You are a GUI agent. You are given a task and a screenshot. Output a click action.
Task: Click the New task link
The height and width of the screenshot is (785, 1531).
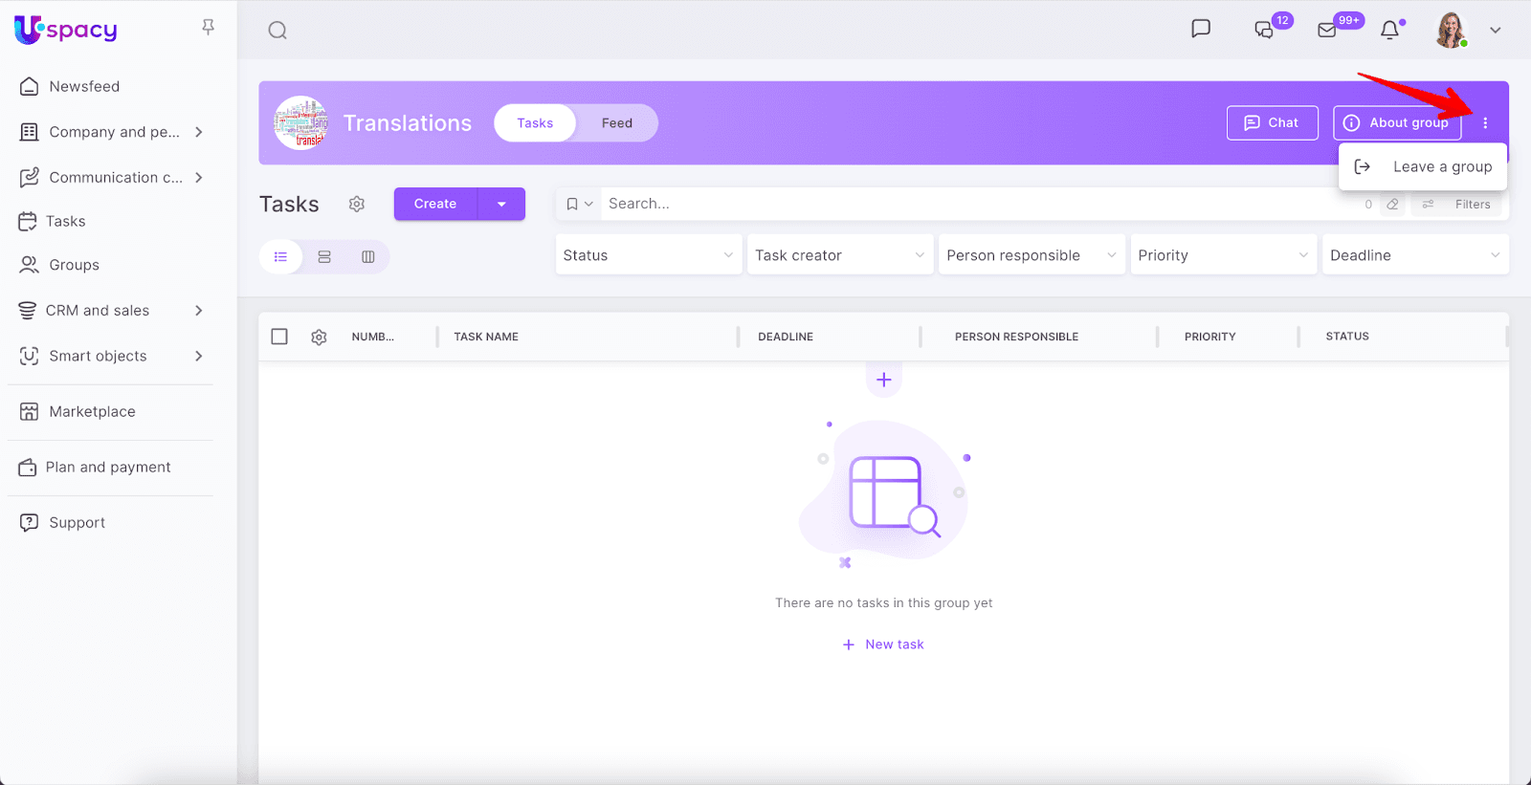[883, 644]
